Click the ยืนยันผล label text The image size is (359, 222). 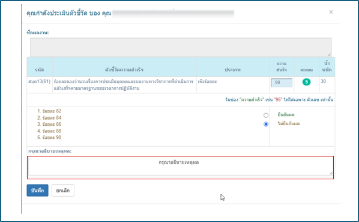[x=286, y=114]
